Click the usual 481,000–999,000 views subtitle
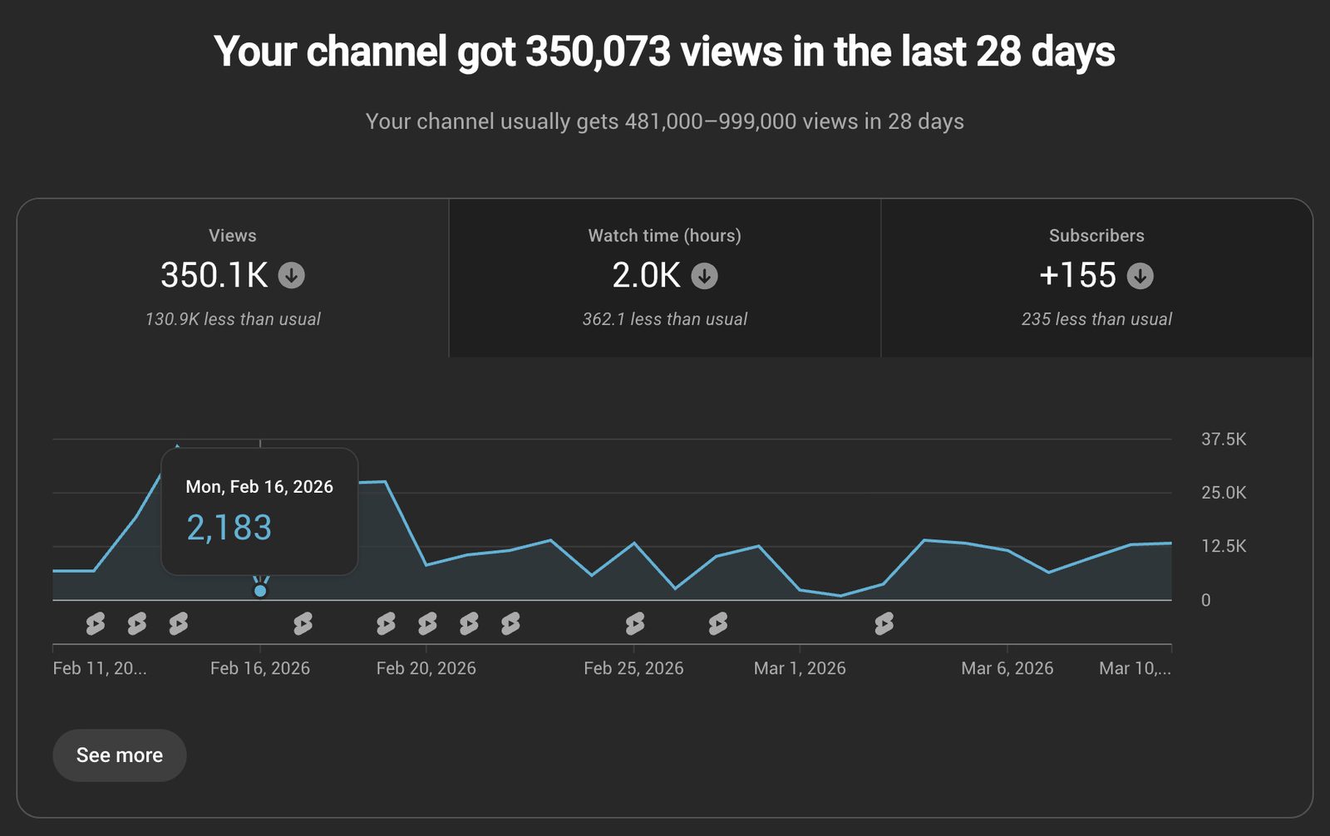The height and width of the screenshot is (836, 1330). click(x=665, y=121)
